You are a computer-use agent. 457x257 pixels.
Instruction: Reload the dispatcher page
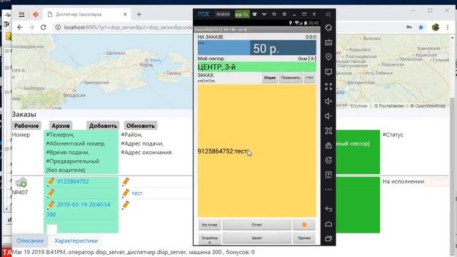pyautogui.click(x=44, y=27)
